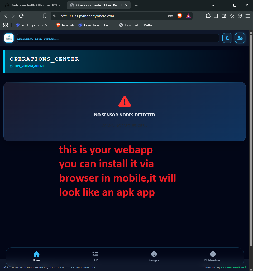253x271 pixels.
Task: Expand the tab search dropdown arrow
Action: coord(213,5)
